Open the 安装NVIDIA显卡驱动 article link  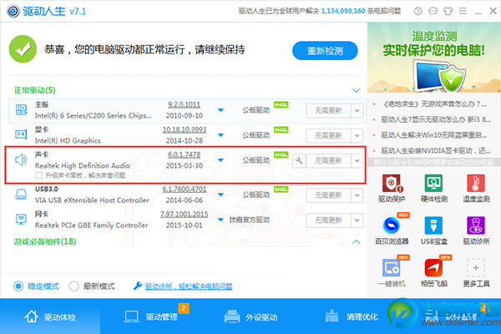tap(436, 150)
